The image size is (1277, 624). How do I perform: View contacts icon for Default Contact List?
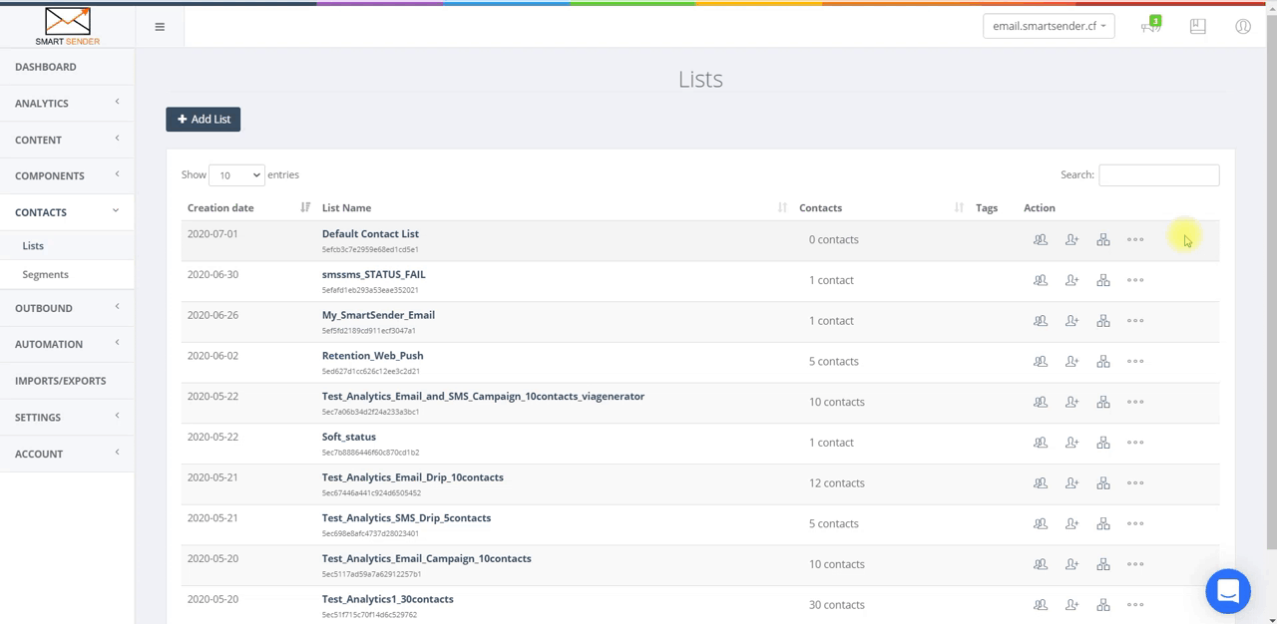1041,240
